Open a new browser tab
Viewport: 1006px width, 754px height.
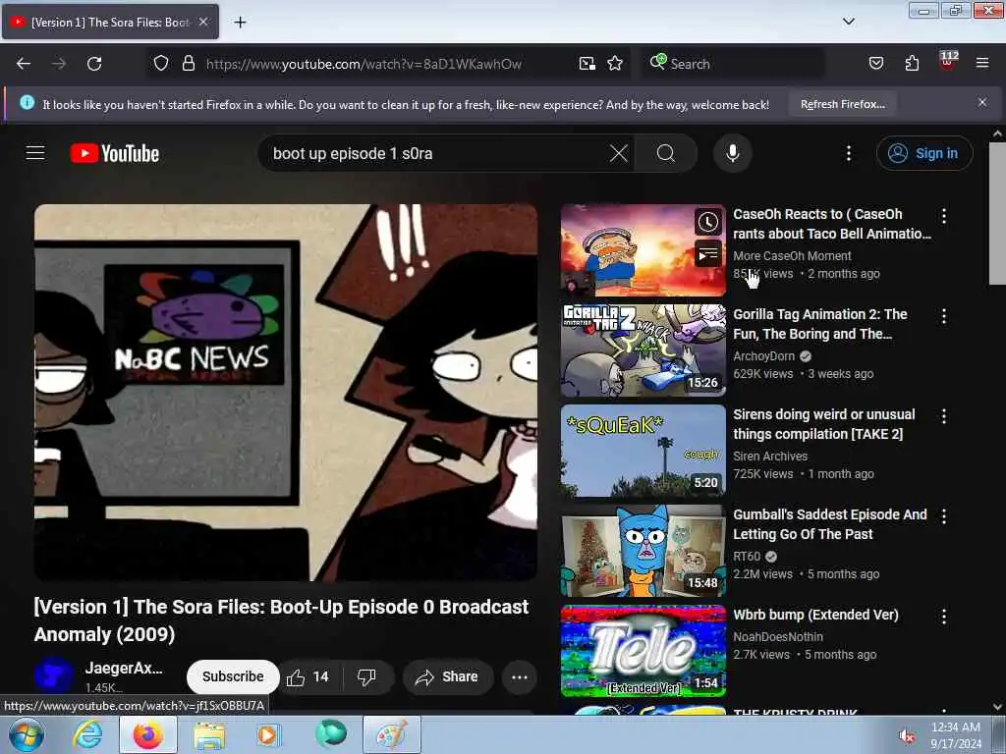(240, 22)
